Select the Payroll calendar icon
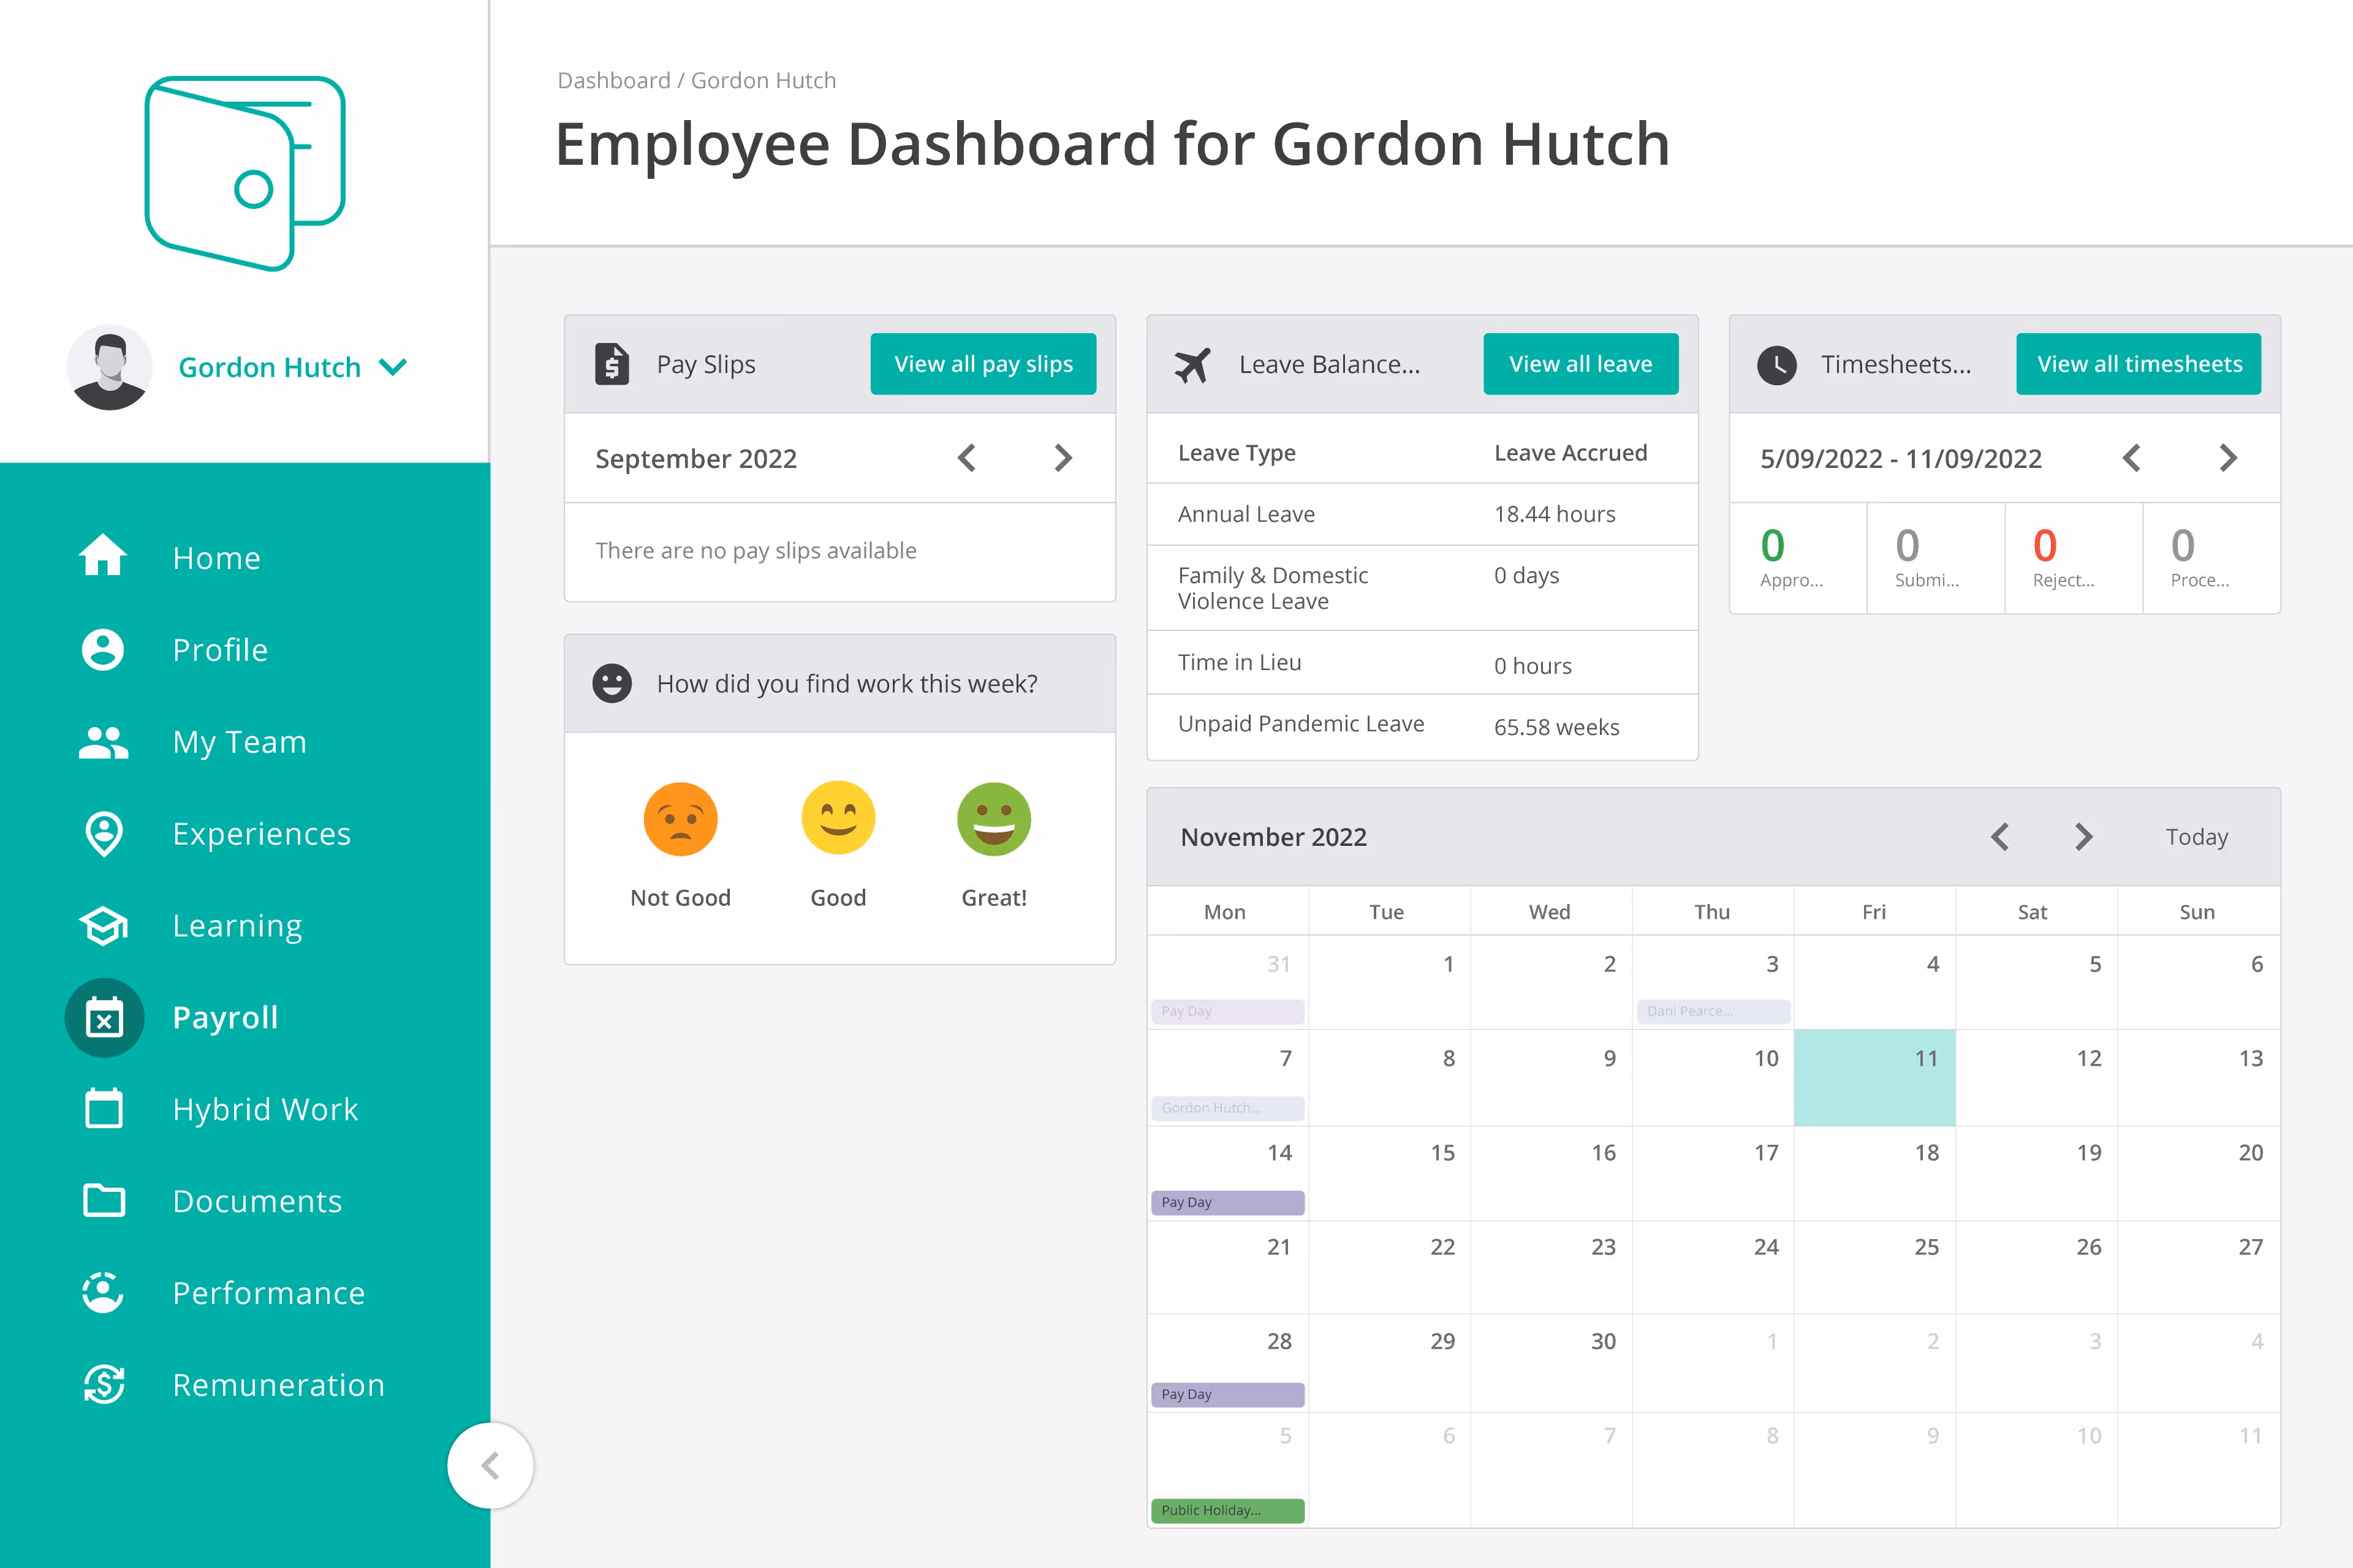This screenshot has height=1568, width=2353. point(104,1017)
